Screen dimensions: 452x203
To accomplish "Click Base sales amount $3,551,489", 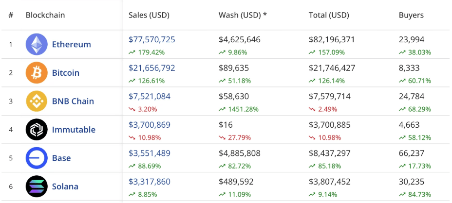I will click(x=149, y=153).
